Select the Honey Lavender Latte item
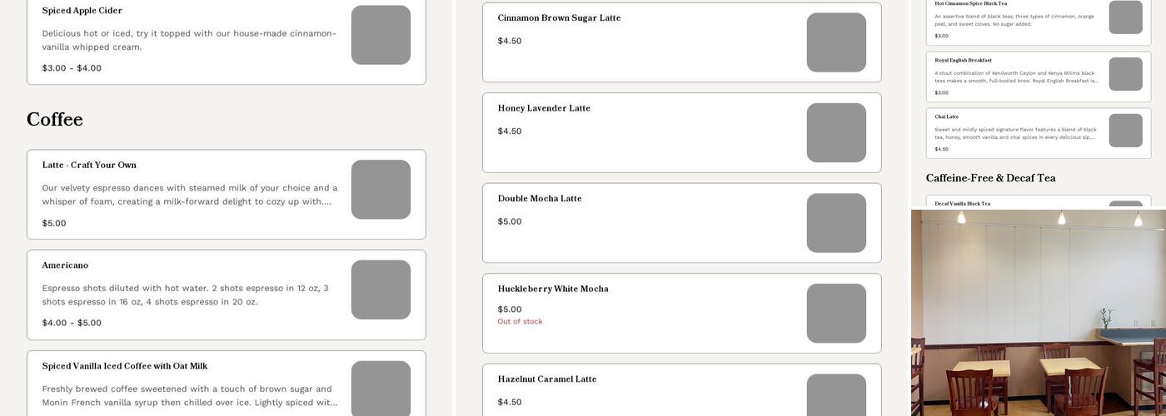 tap(544, 108)
